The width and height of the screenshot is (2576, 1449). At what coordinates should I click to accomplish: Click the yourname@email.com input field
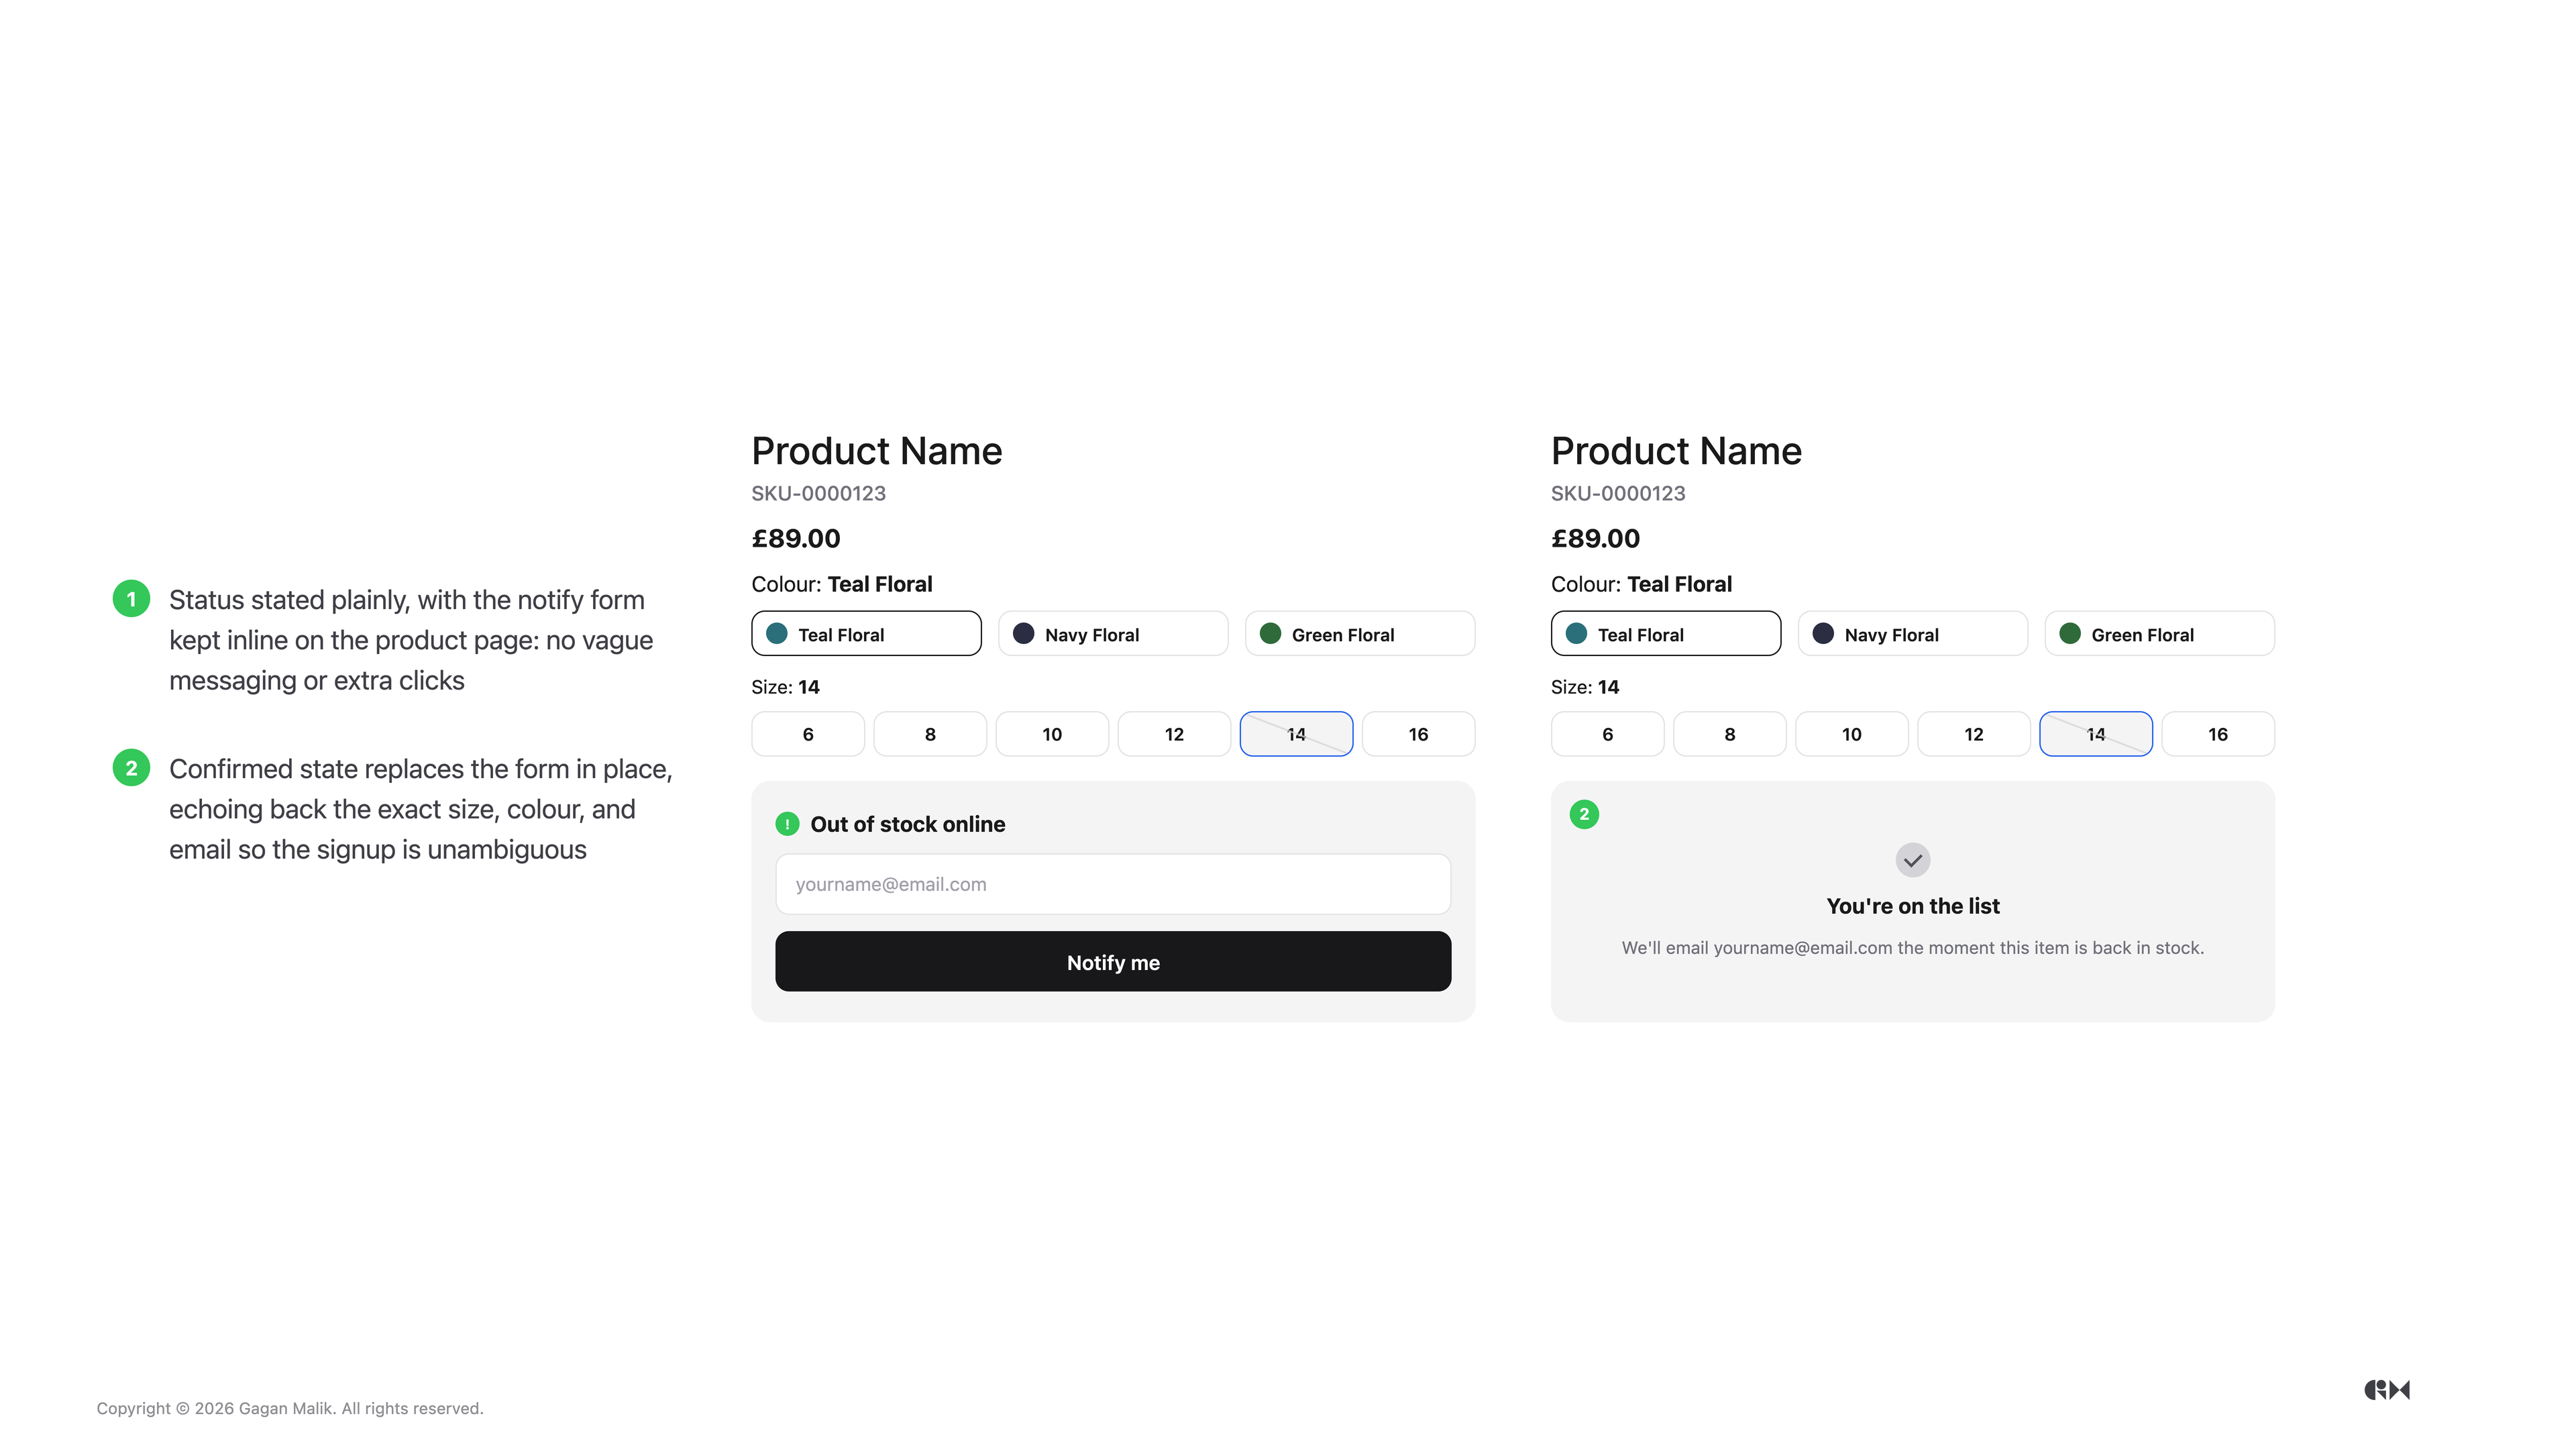click(x=1113, y=884)
